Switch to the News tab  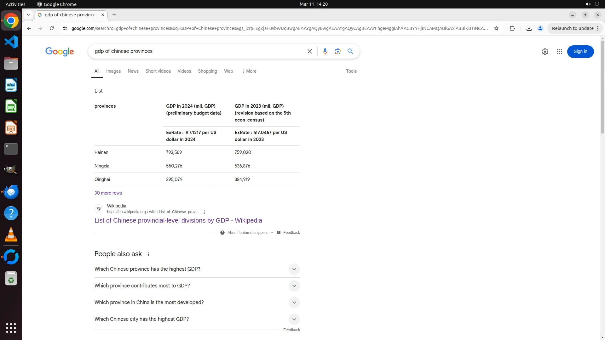133,71
